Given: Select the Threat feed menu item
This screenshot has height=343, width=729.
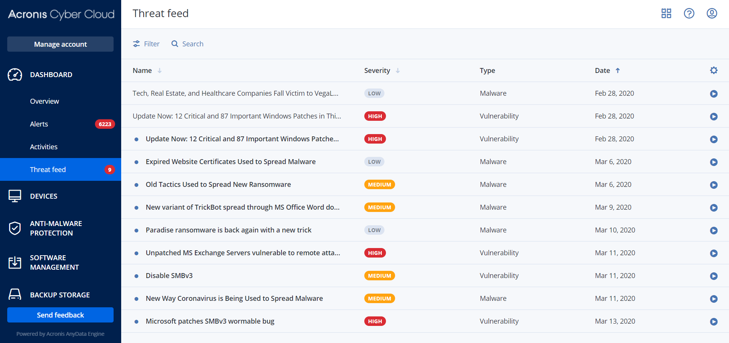Looking at the screenshot, I should point(60,169).
